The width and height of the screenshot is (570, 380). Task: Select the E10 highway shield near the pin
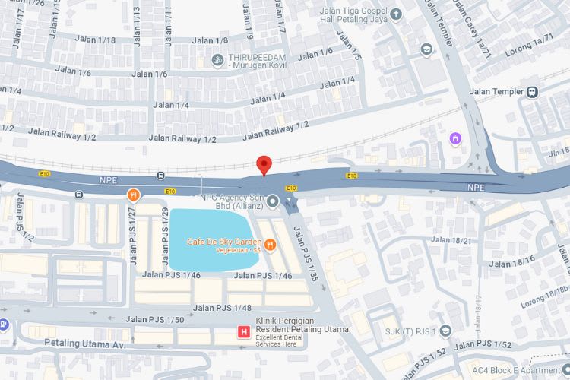pyautogui.click(x=291, y=188)
